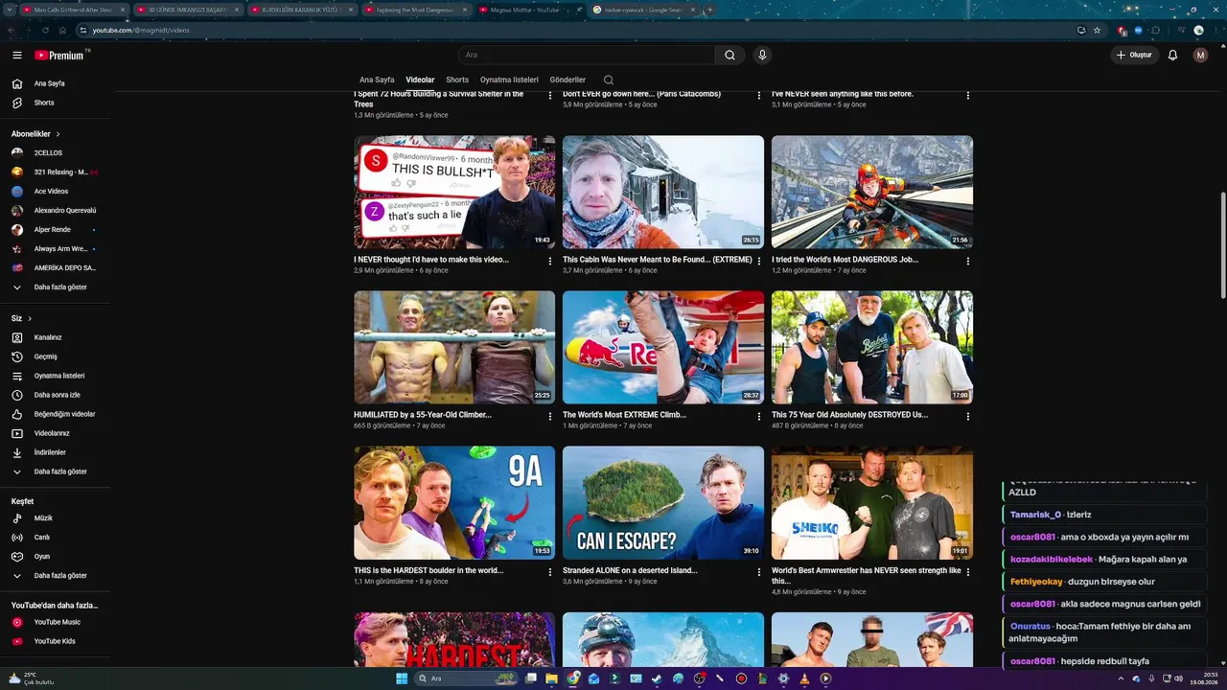Image resolution: width=1227 pixels, height=690 pixels.
Task: Open a new browser tab
Action: tap(710, 10)
